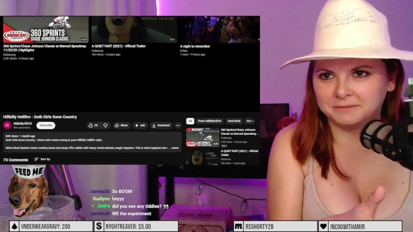This screenshot has width=413, height=232.
Task: Click E-Ren channel name
Action: pos(184,51)
